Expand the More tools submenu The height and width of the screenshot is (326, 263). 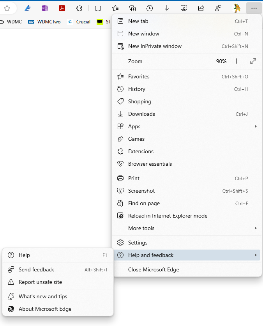pos(187,228)
